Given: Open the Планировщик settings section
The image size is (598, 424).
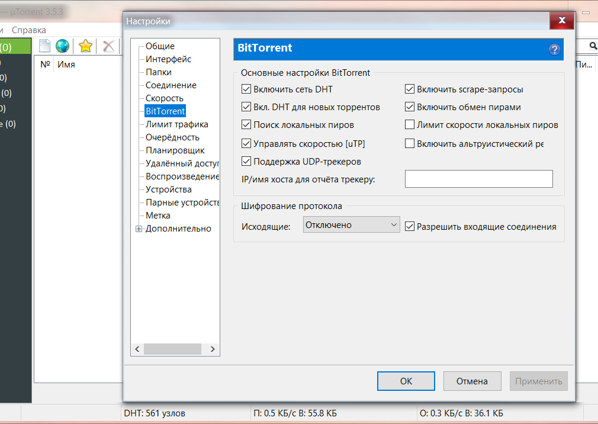Looking at the screenshot, I should click(x=175, y=150).
